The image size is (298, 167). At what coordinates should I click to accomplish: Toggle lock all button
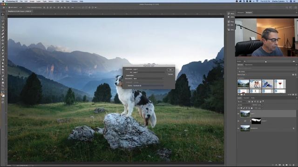(x=252, y=108)
